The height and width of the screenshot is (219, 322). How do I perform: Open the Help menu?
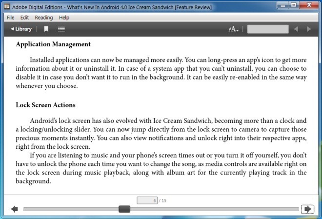point(64,18)
